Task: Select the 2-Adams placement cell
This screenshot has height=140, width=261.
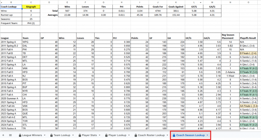Action: point(230,72)
